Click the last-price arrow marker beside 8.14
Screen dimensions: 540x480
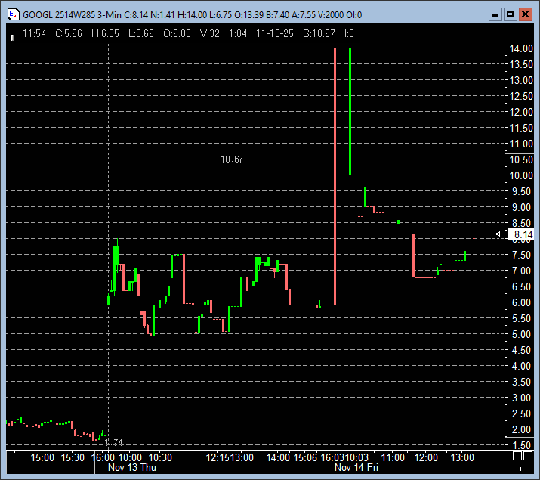(498, 234)
